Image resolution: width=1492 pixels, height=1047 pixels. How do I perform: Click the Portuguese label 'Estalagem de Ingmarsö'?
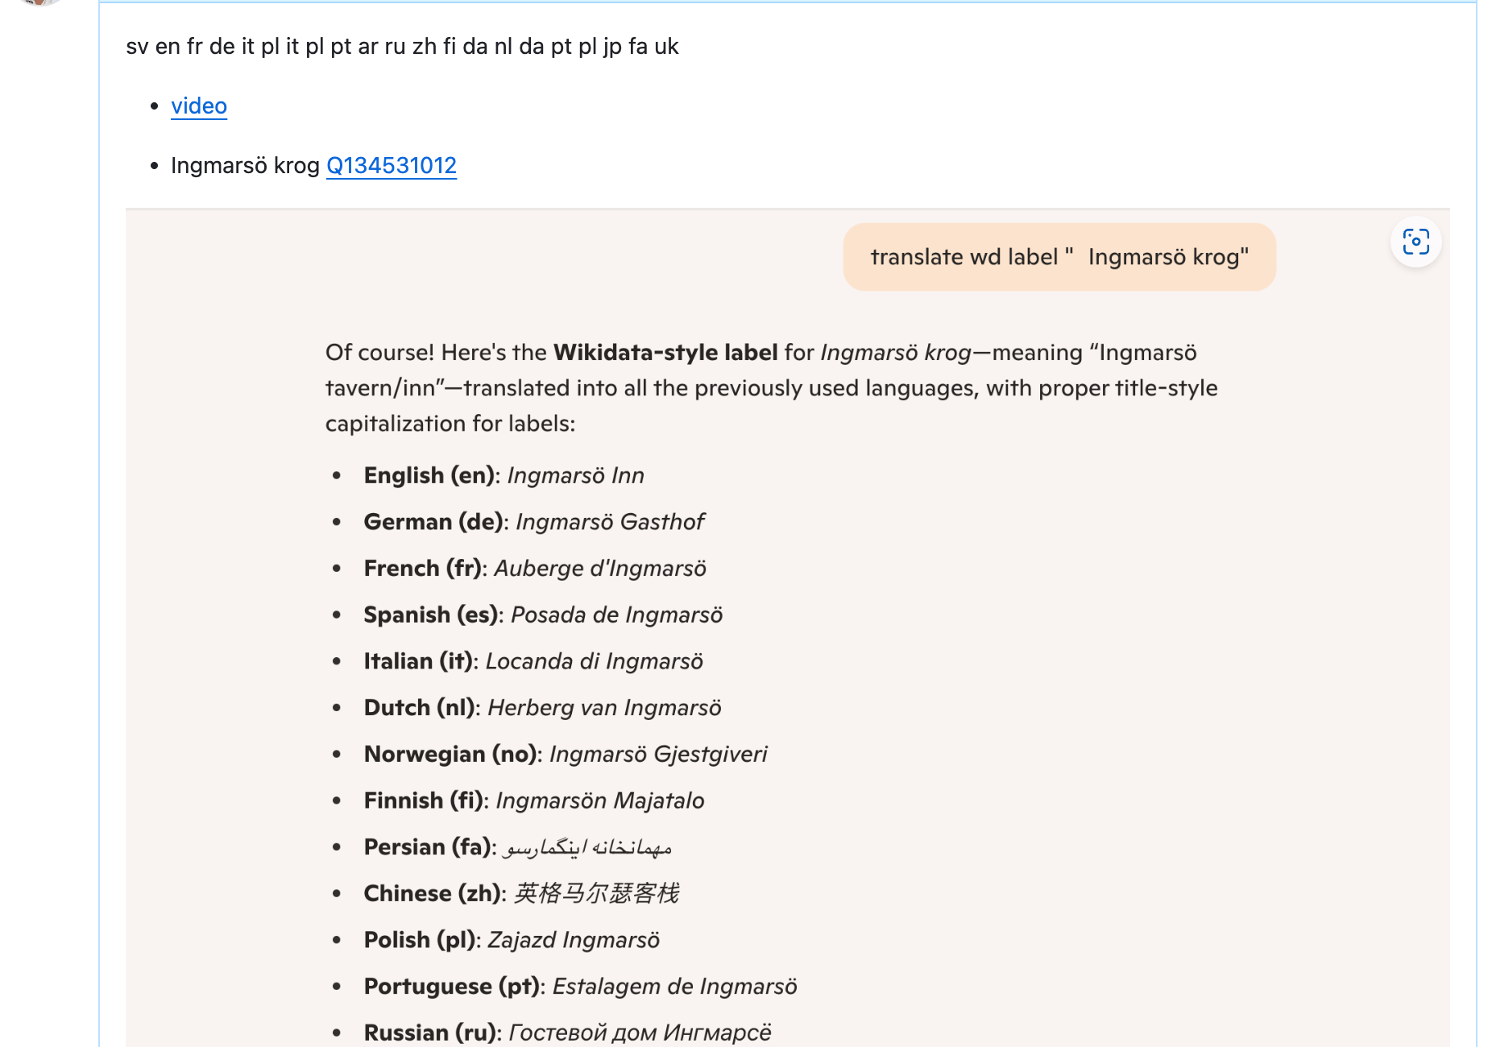[674, 987]
